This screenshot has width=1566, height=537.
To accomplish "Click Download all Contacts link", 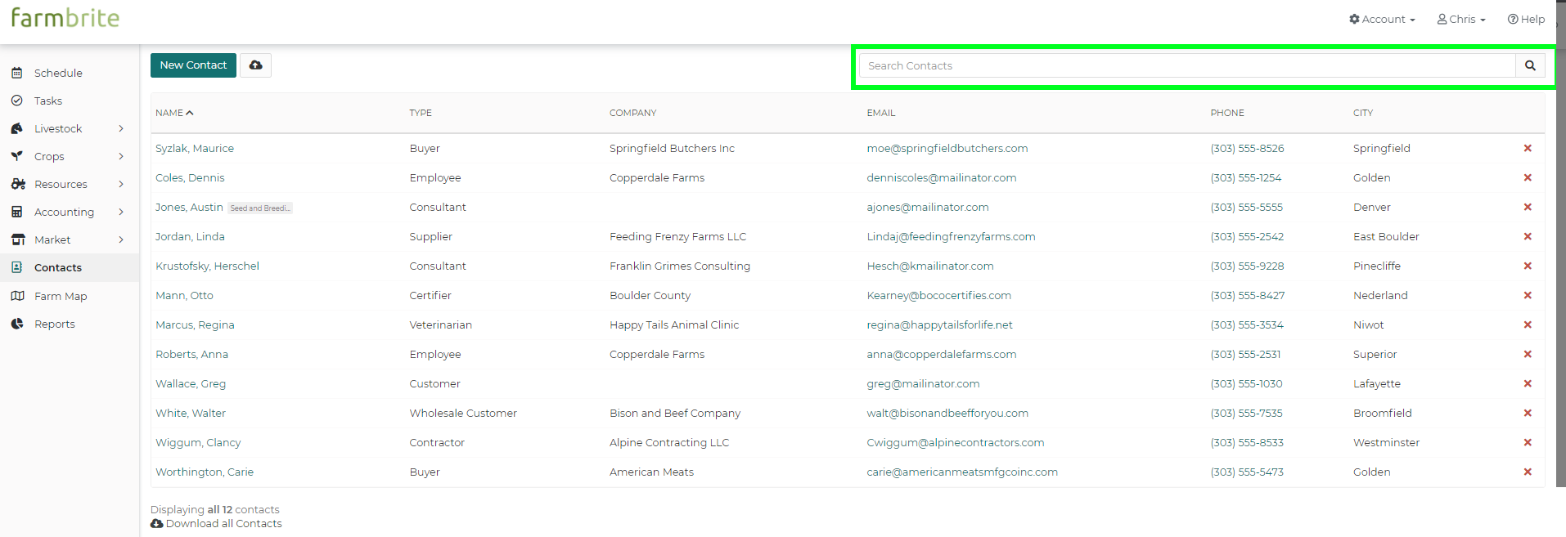I will [x=216, y=523].
